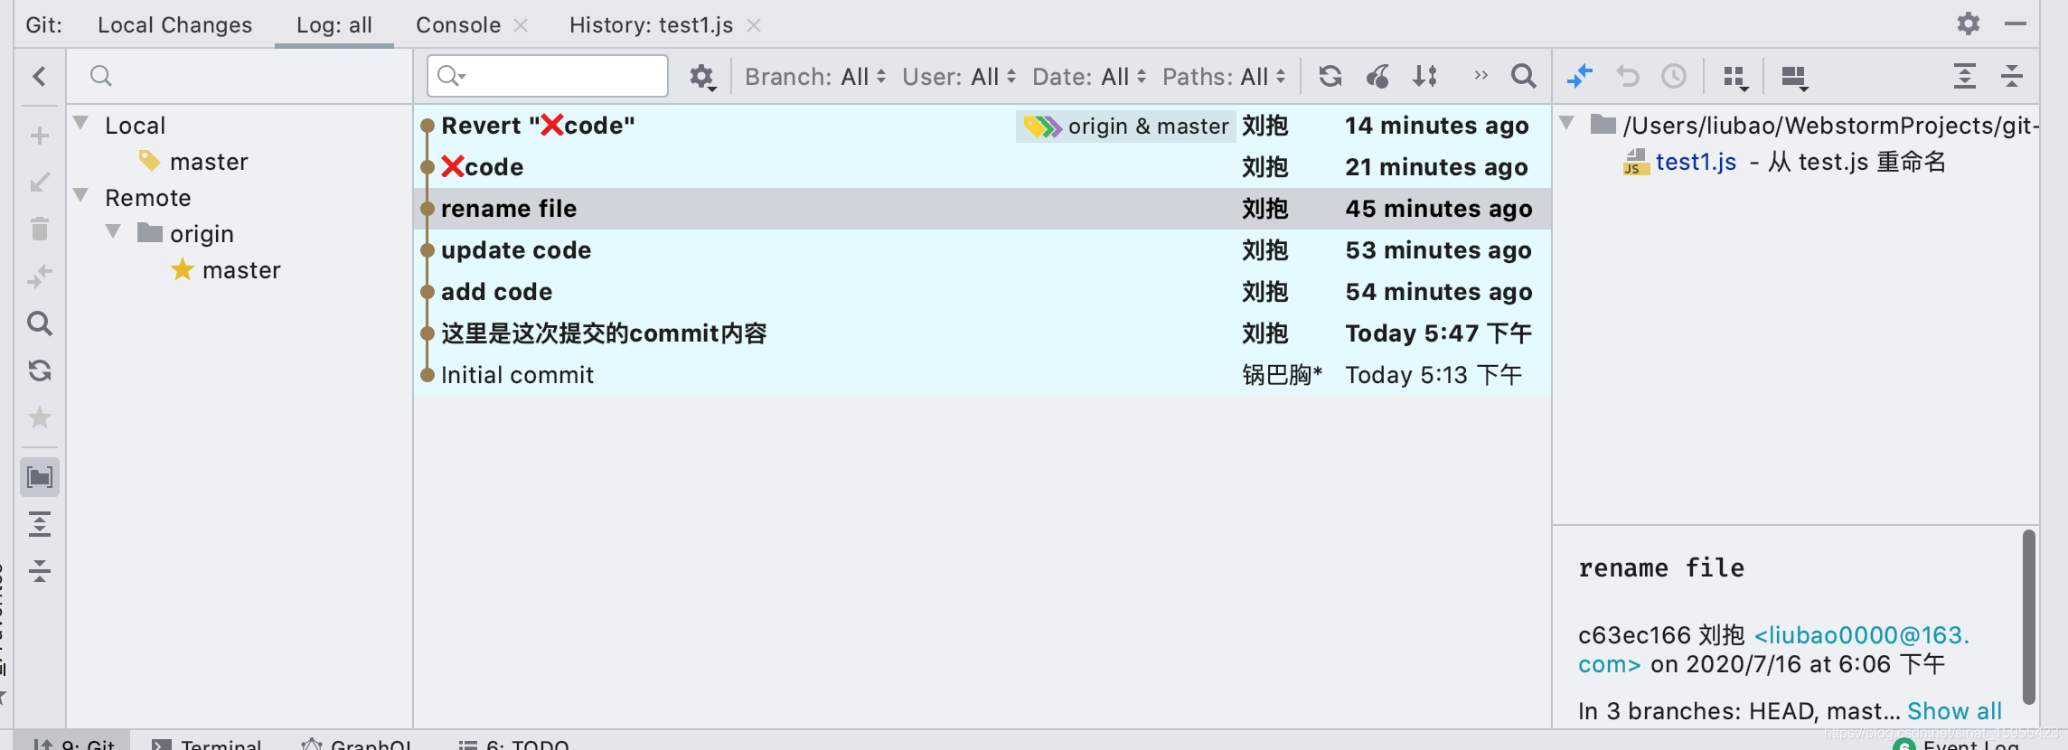Select the Initial commit row
Image resolution: width=2068 pixels, height=750 pixels.
pyautogui.click(x=982, y=375)
